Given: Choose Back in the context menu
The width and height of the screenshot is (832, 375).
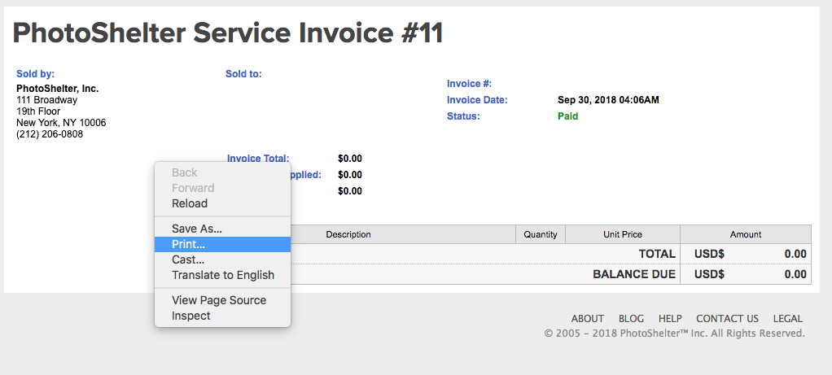Looking at the screenshot, I should pyautogui.click(x=222, y=172).
